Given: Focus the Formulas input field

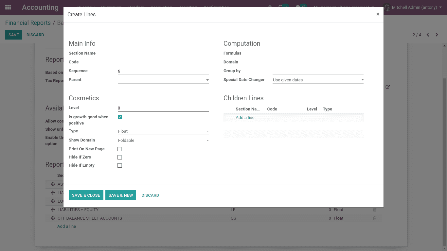Looking at the screenshot, I should point(318,53).
